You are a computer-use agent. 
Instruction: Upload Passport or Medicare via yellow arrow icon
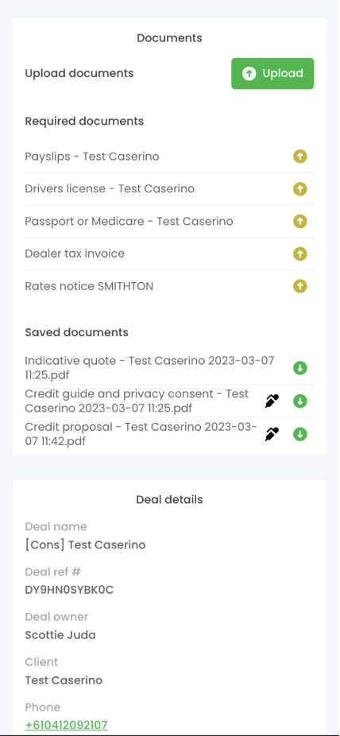coord(300,222)
